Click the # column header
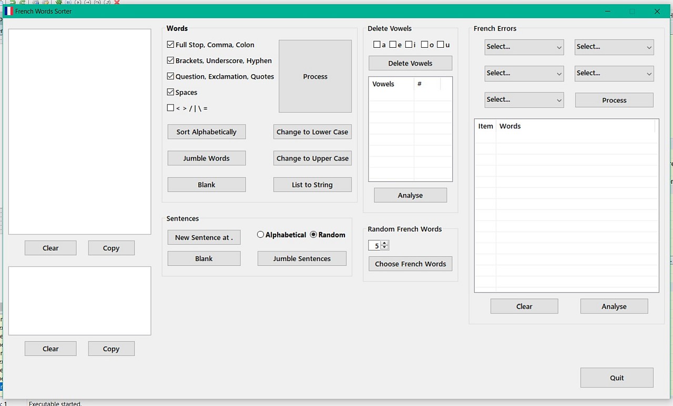The width and height of the screenshot is (673, 406). click(x=427, y=84)
